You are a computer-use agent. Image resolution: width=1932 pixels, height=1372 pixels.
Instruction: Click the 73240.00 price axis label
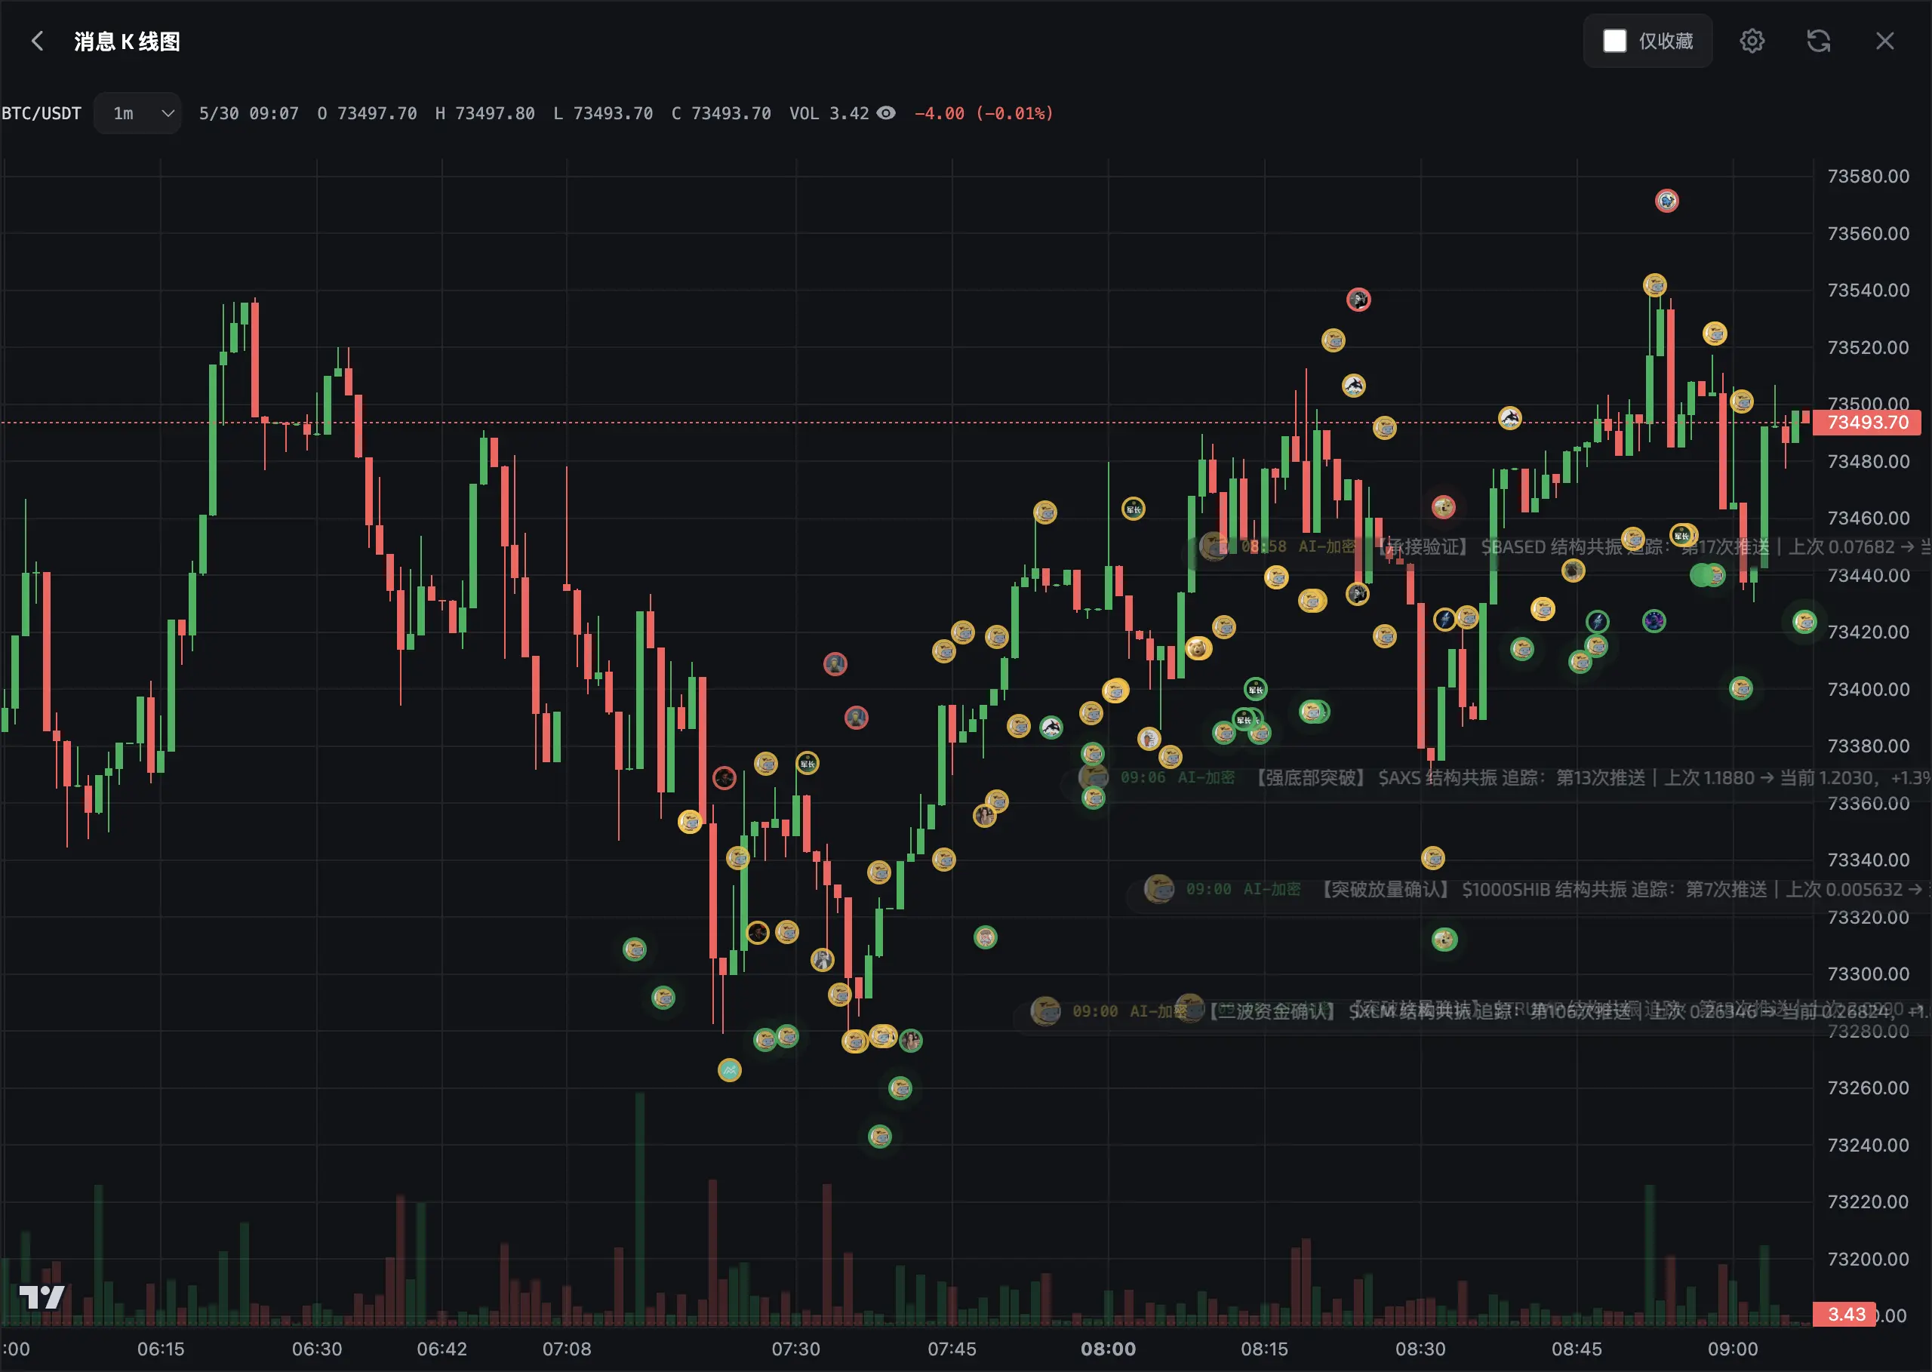(x=1868, y=1145)
